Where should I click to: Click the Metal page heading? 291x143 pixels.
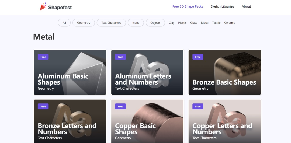44,37
